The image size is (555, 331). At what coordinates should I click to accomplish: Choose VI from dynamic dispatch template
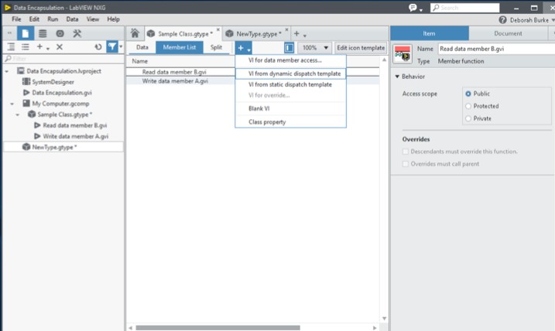click(290, 73)
